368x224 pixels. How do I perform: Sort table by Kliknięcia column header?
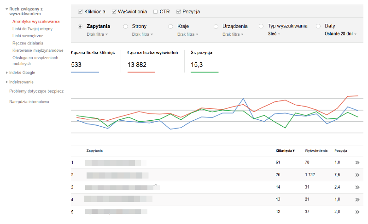(285, 151)
